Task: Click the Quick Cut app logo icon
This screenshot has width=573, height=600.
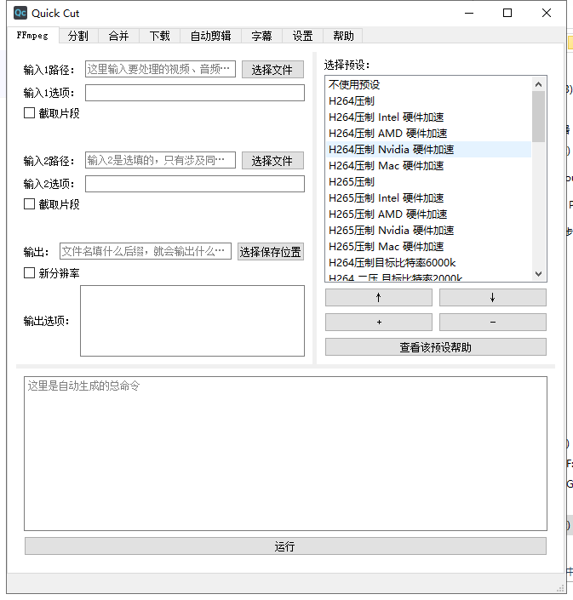Action: point(20,13)
